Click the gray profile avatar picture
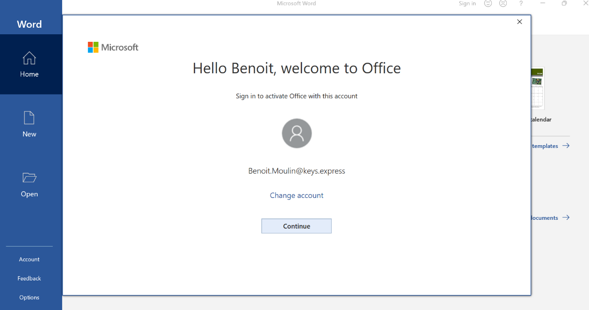Screen dimensions: 589x310 [x=296, y=133]
